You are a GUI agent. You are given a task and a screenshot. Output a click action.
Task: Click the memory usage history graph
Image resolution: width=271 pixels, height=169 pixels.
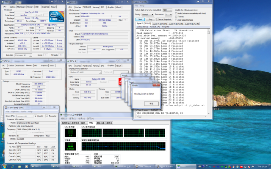123,147
